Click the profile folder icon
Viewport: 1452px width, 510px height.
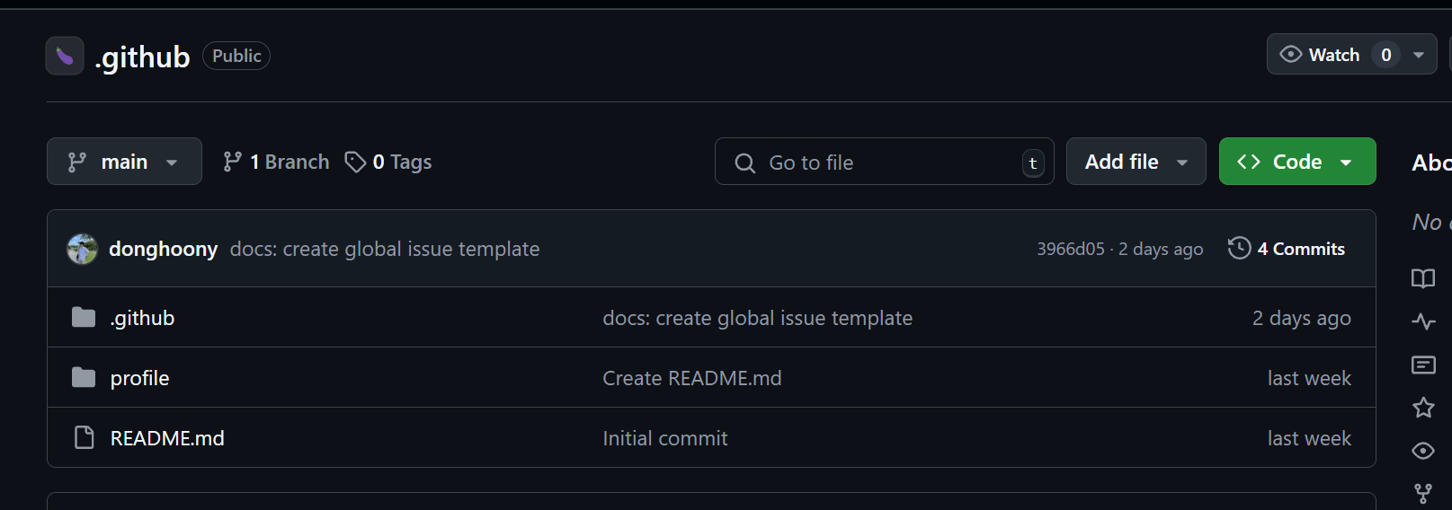[84, 377]
